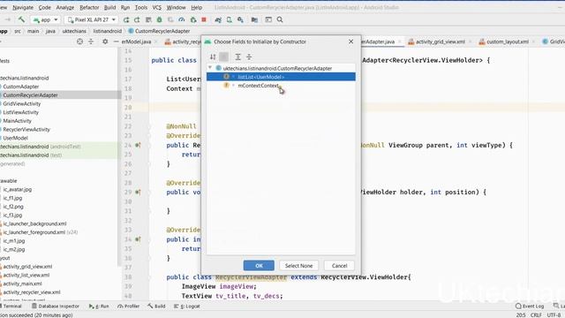This screenshot has width=565, height=318.
Task: Select ListViewActivity in the project tree
Action: coord(20,112)
